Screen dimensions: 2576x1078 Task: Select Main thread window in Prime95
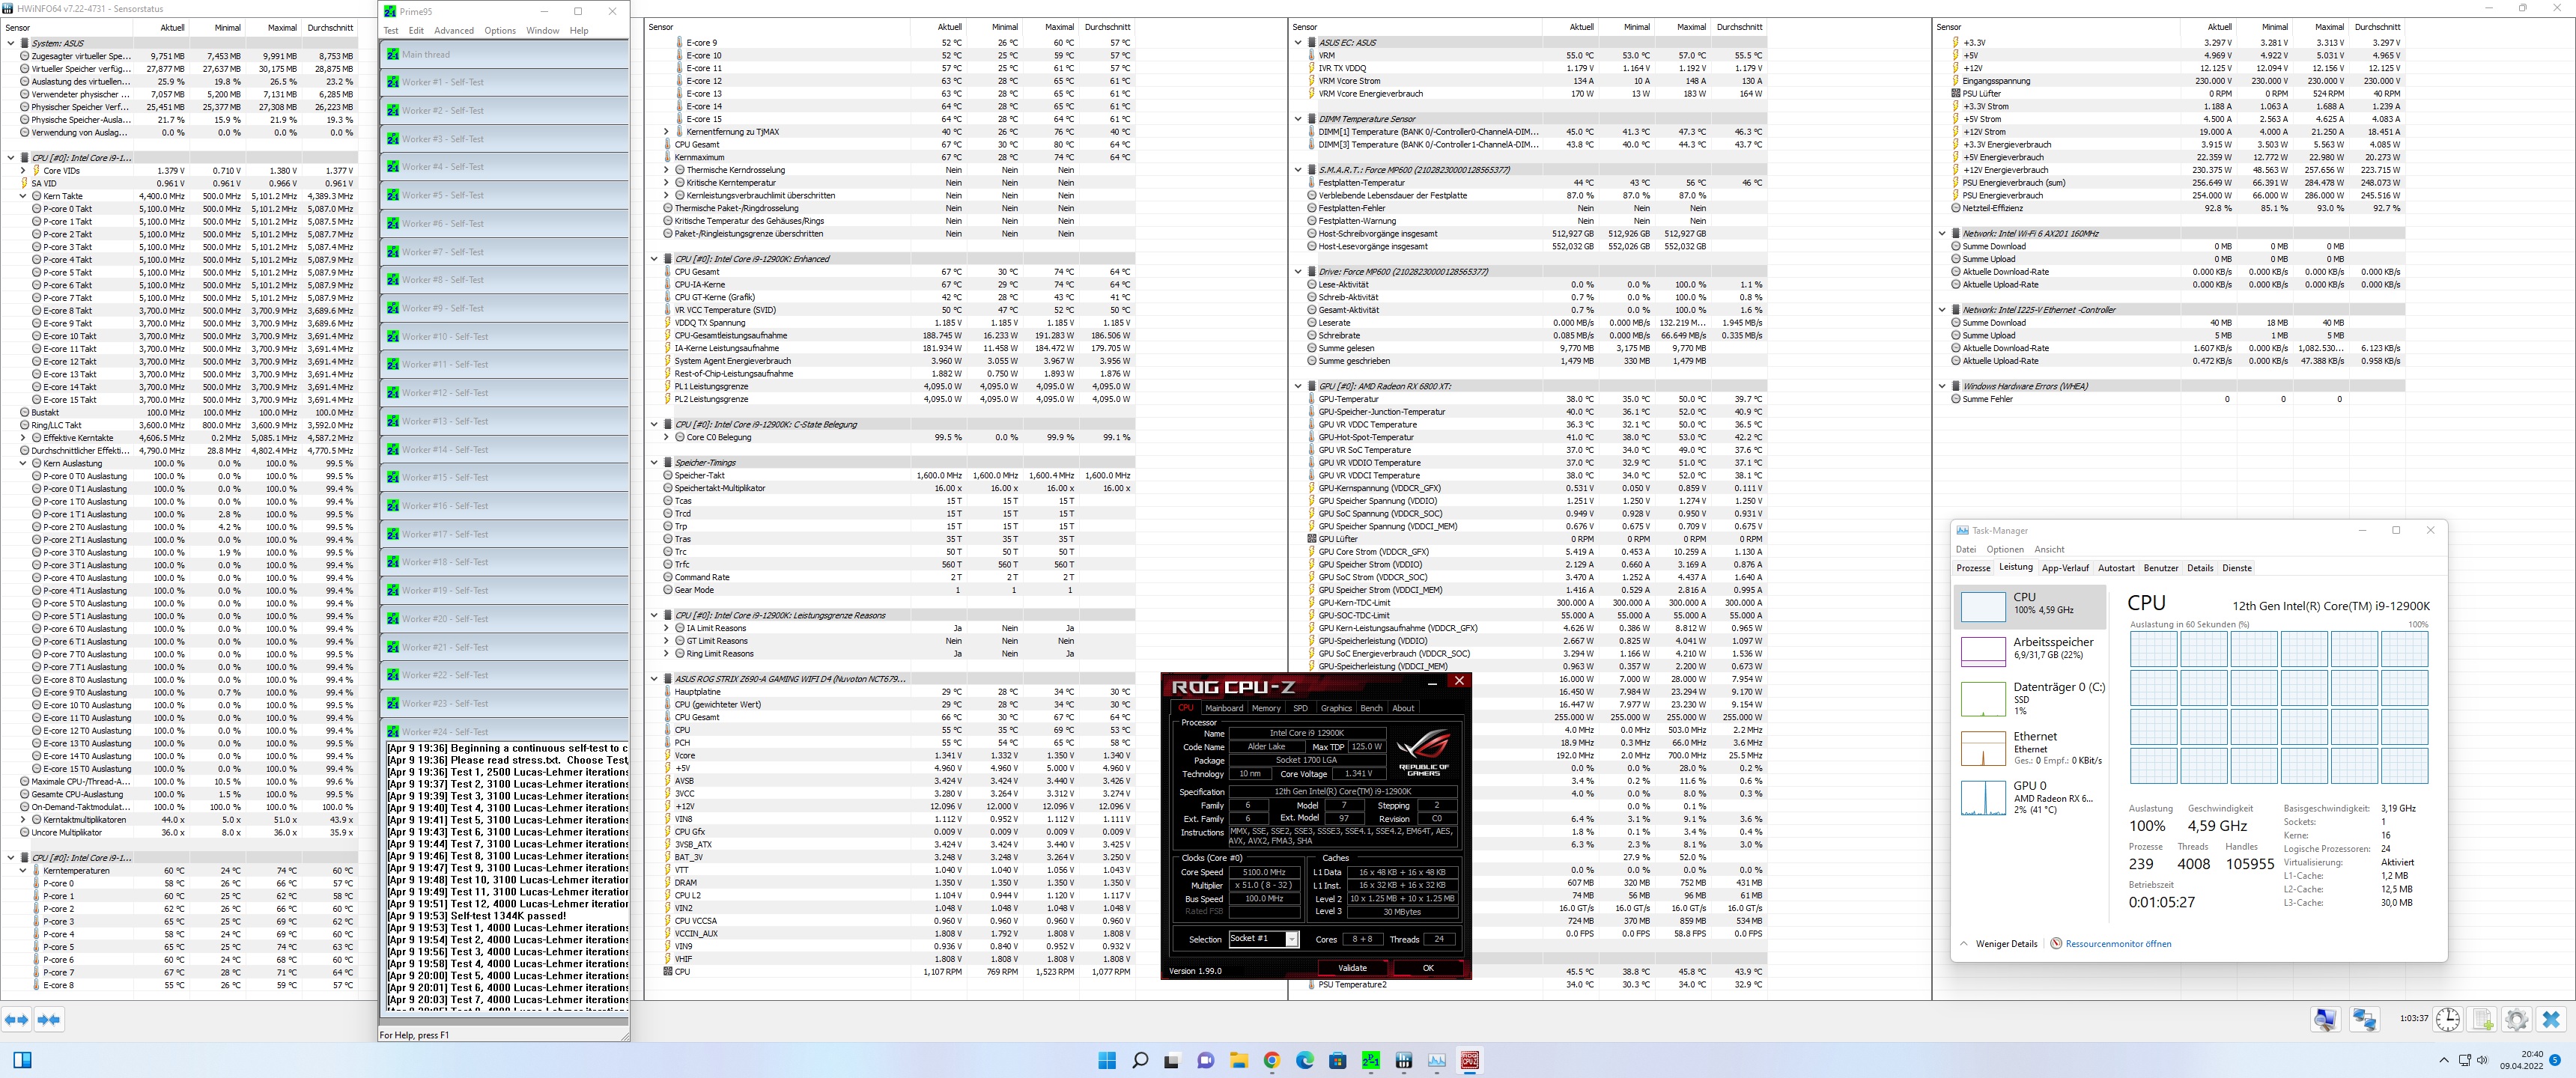click(x=504, y=54)
